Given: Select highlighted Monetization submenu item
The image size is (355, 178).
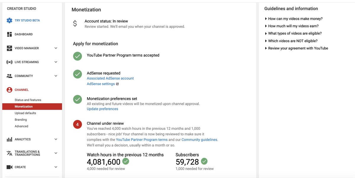Looking at the screenshot, I should pyautogui.click(x=32, y=107).
